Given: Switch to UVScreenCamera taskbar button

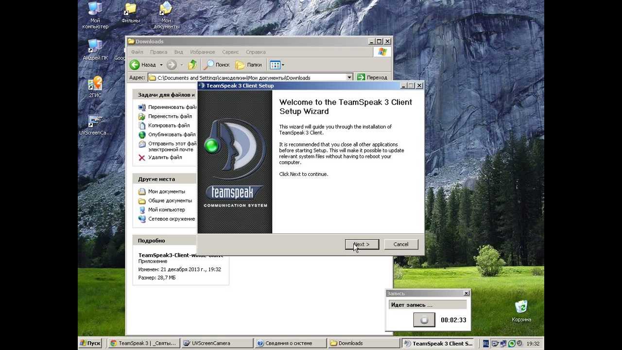Looking at the screenshot, I should [x=217, y=343].
